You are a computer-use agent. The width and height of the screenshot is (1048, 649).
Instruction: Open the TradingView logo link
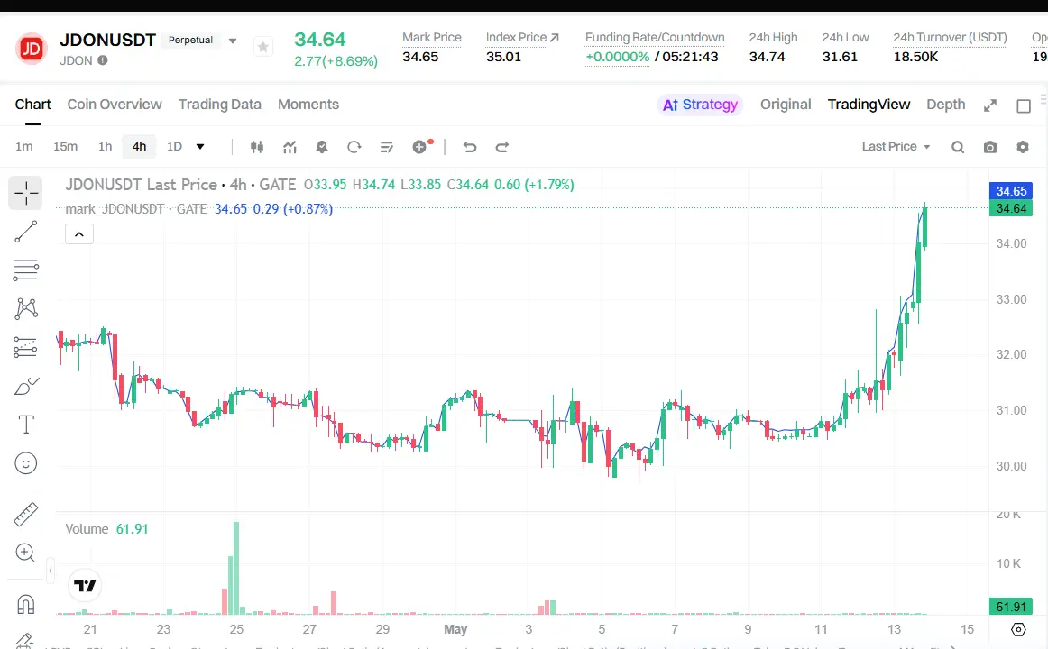point(85,586)
